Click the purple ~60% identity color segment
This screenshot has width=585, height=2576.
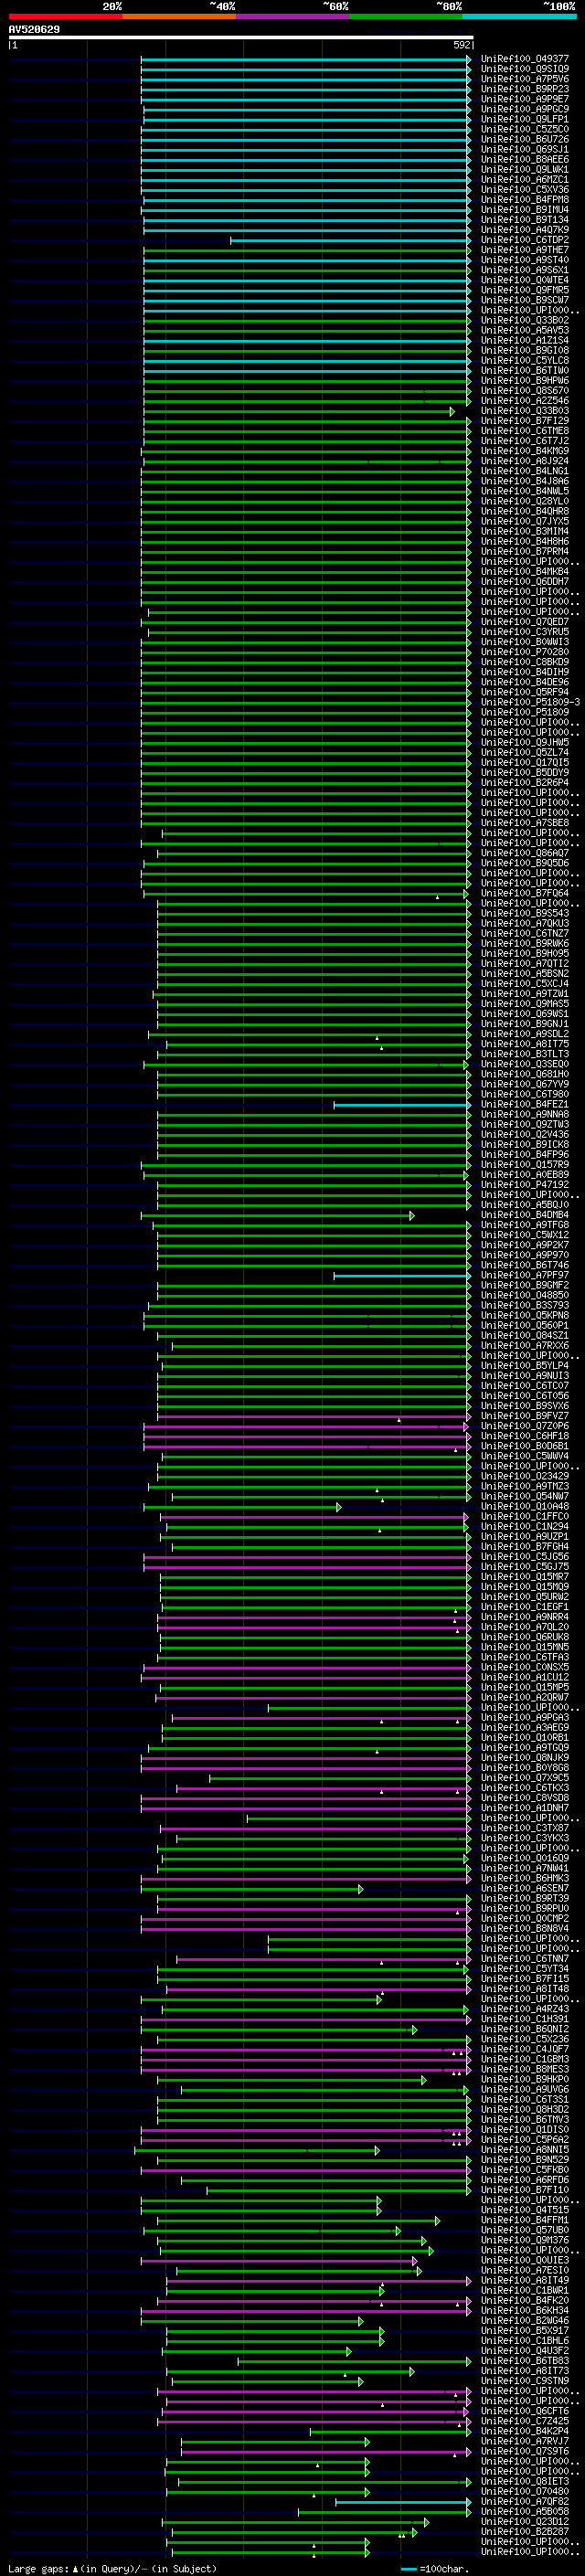pos(293,16)
